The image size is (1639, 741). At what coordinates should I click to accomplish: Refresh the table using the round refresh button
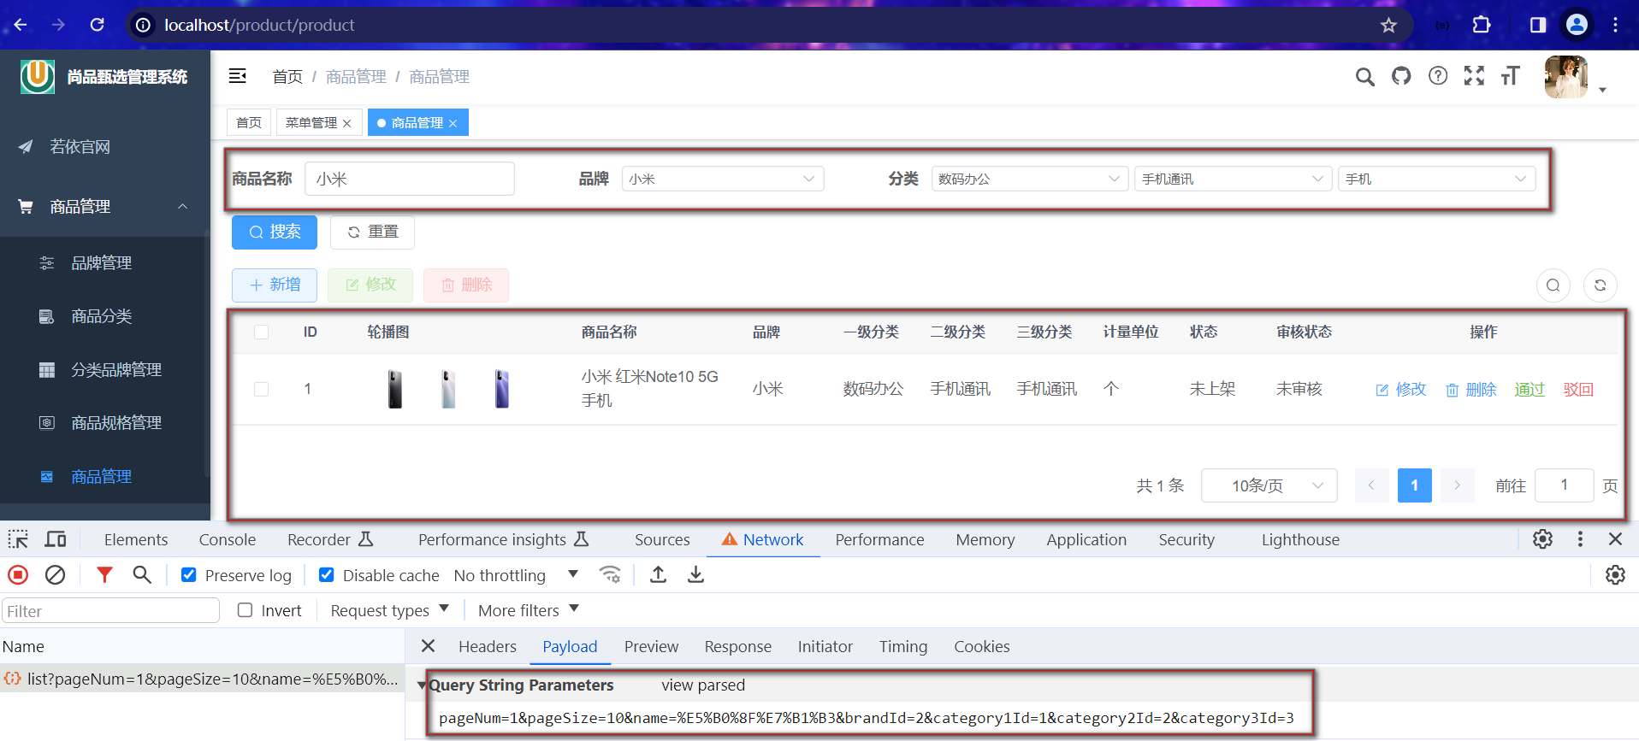pyautogui.click(x=1600, y=285)
